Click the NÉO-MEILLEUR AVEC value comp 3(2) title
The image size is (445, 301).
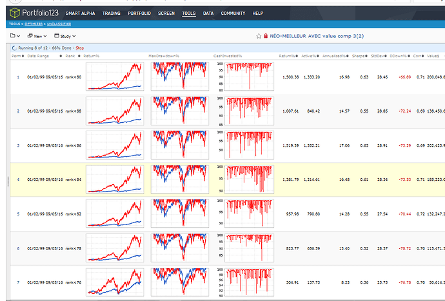(x=317, y=36)
